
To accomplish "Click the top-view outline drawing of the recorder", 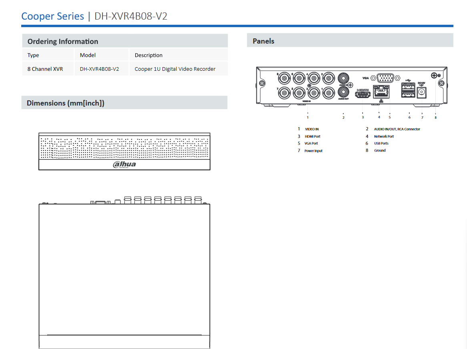I will [124, 272].
